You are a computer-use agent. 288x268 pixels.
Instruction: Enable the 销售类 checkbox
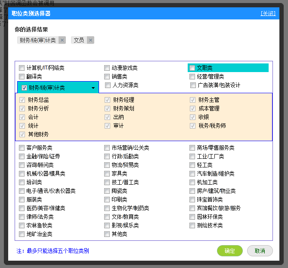(107, 76)
